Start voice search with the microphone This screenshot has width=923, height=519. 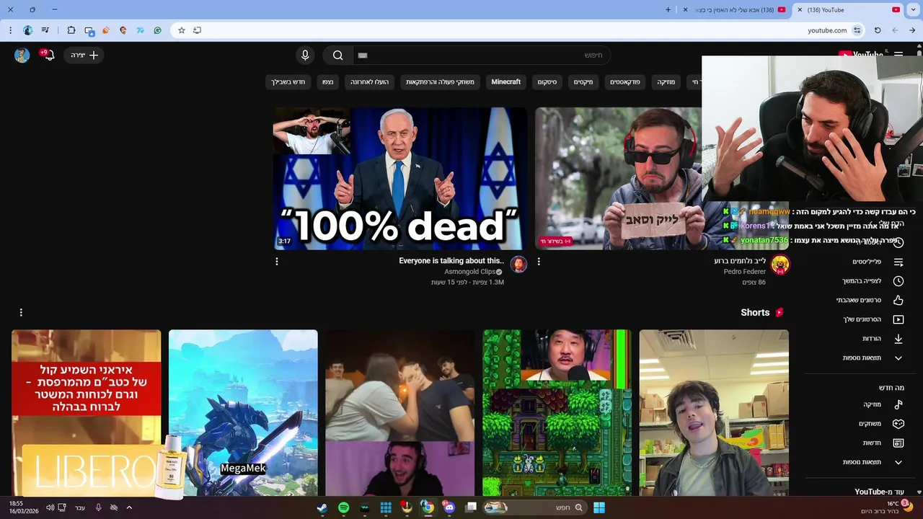click(305, 56)
